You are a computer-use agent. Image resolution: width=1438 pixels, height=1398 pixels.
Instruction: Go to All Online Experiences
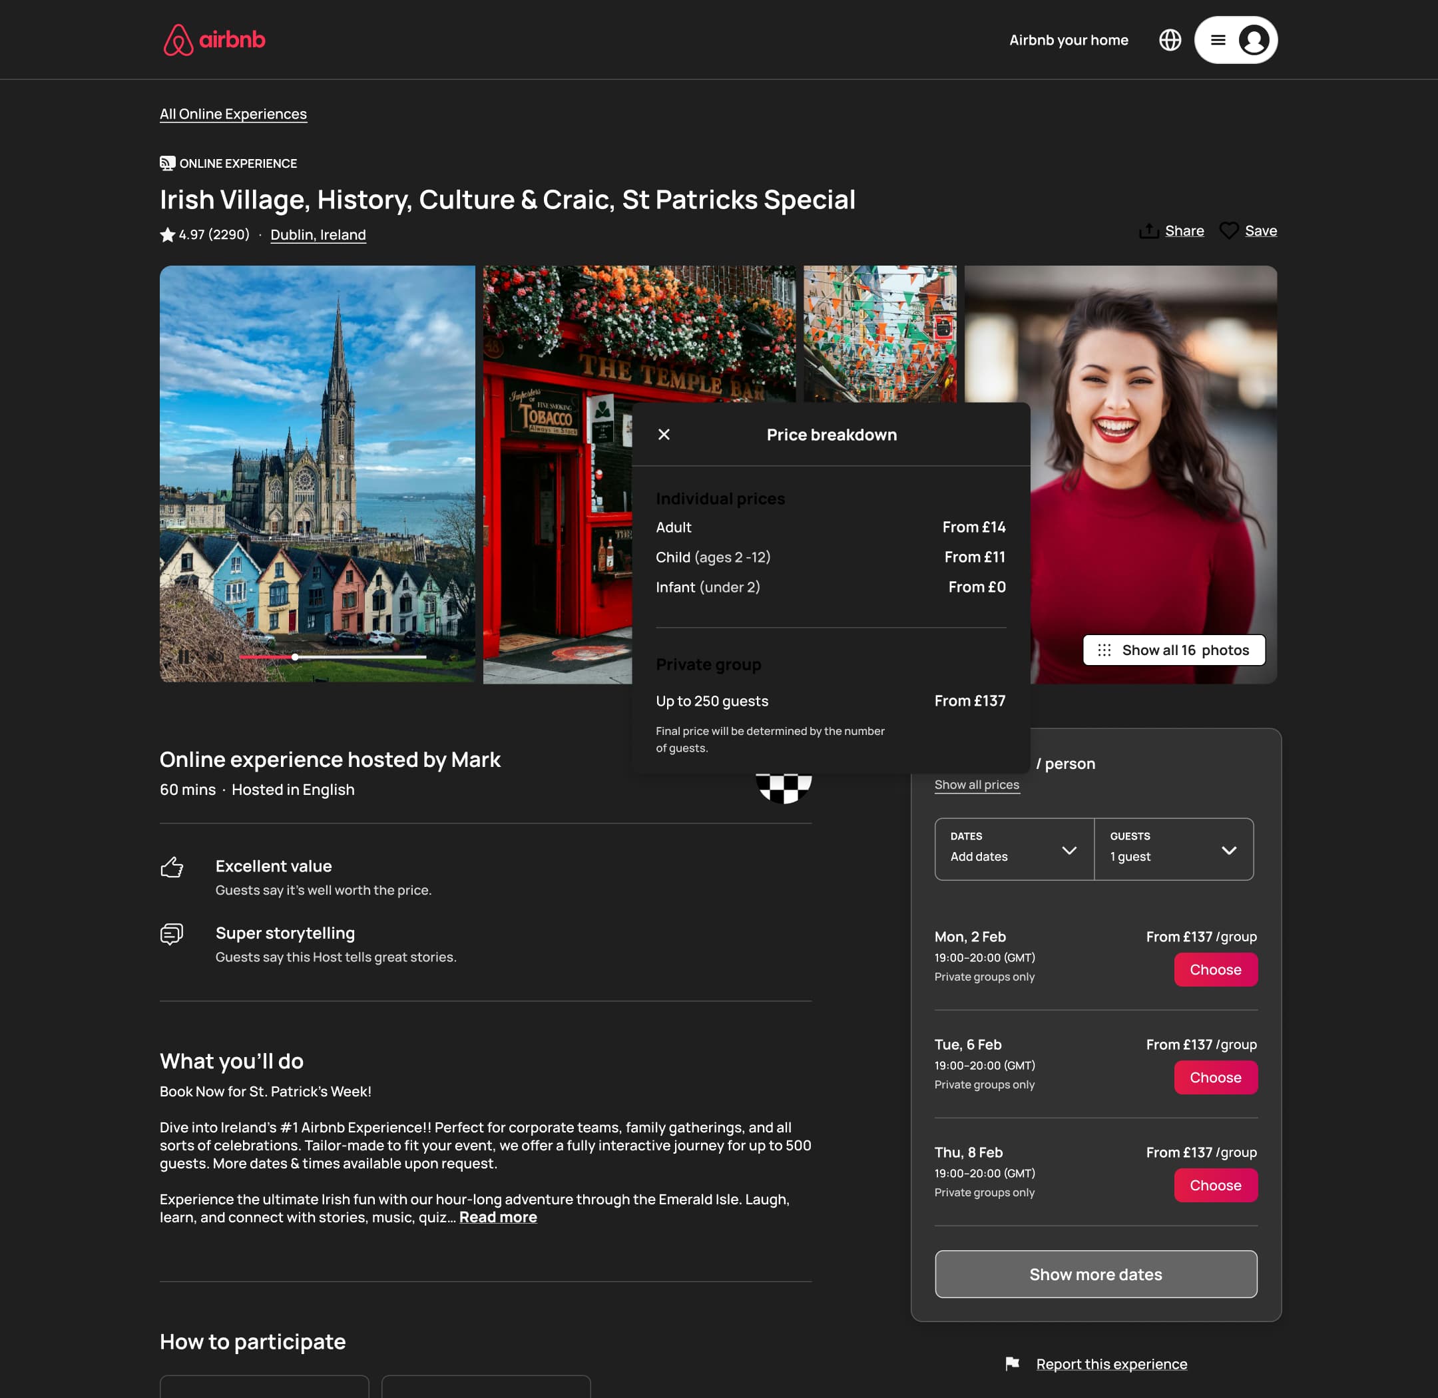tap(234, 114)
